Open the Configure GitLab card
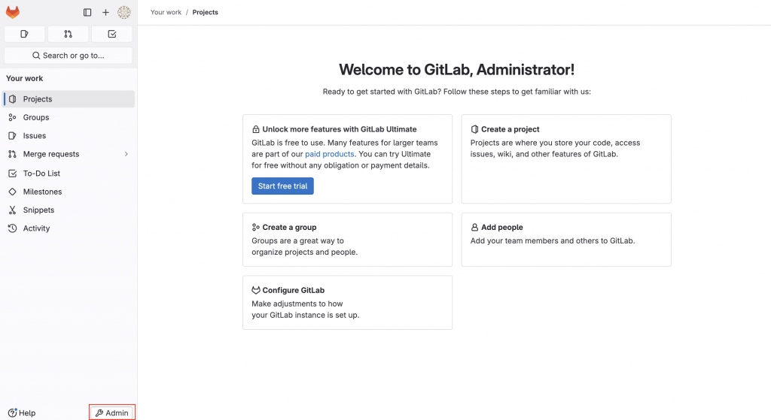This screenshot has height=420, width=771. tap(347, 302)
